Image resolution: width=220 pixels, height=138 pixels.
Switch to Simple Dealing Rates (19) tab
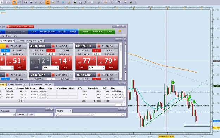[x=30, y=41]
